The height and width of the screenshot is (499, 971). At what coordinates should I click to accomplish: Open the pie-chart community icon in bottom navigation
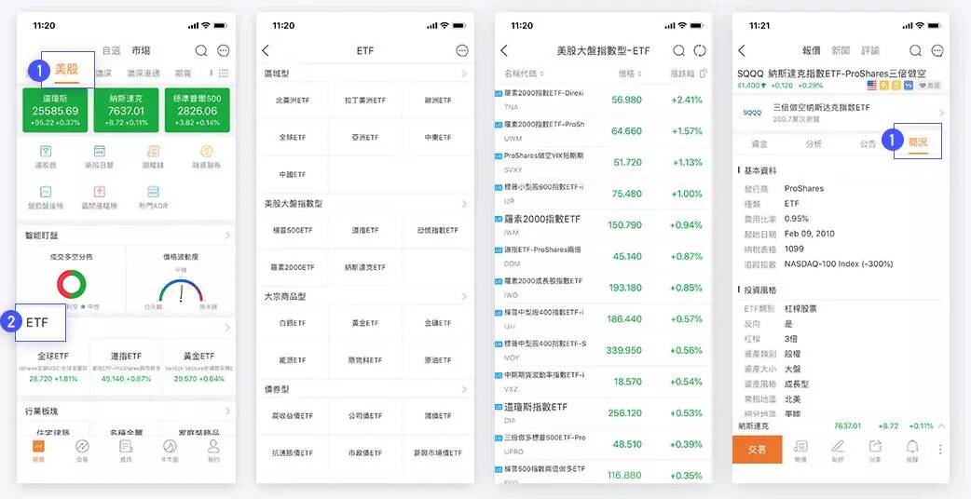coord(170,447)
